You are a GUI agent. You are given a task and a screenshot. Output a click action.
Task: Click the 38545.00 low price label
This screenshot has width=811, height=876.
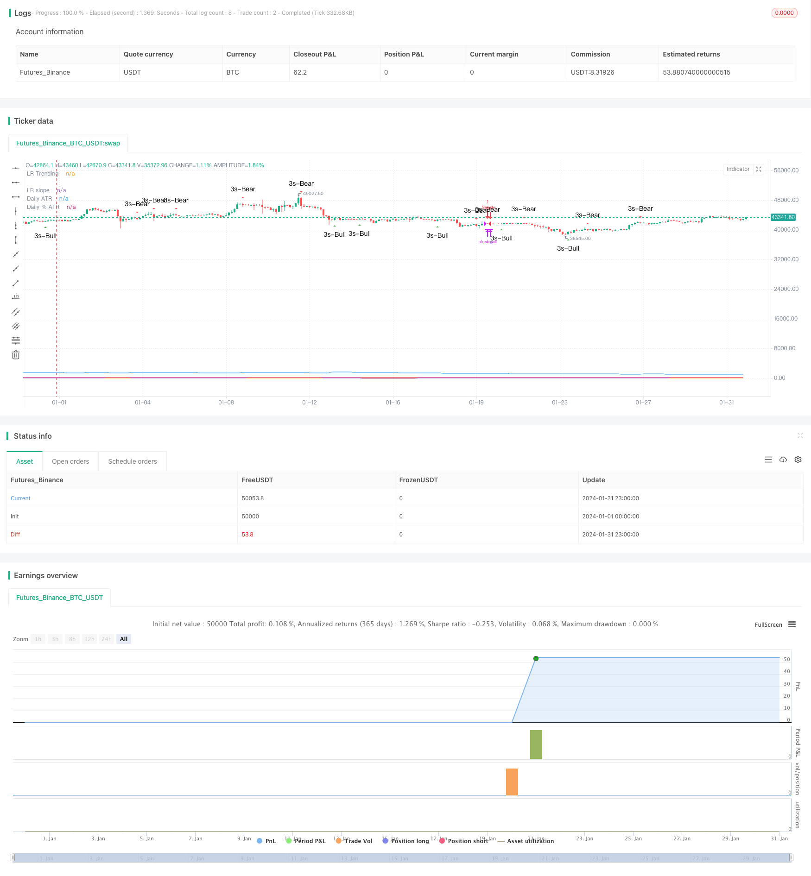point(580,239)
